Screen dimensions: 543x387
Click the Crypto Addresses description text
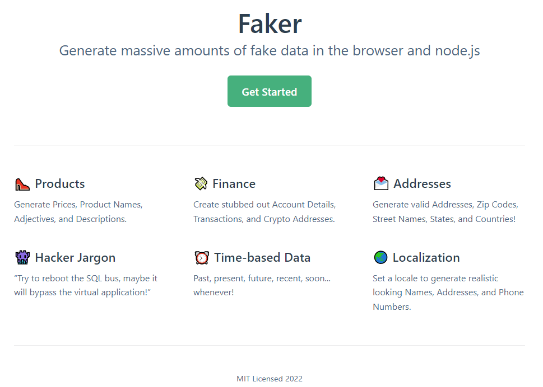coord(264,212)
